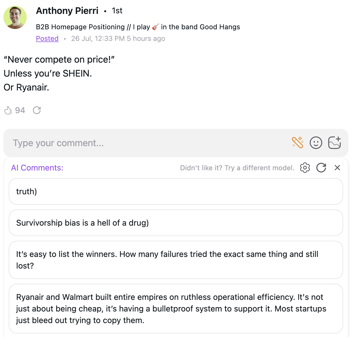This screenshot has height=337, width=353.
Task: Regenerate the AI comments
Action: (321, 168)
